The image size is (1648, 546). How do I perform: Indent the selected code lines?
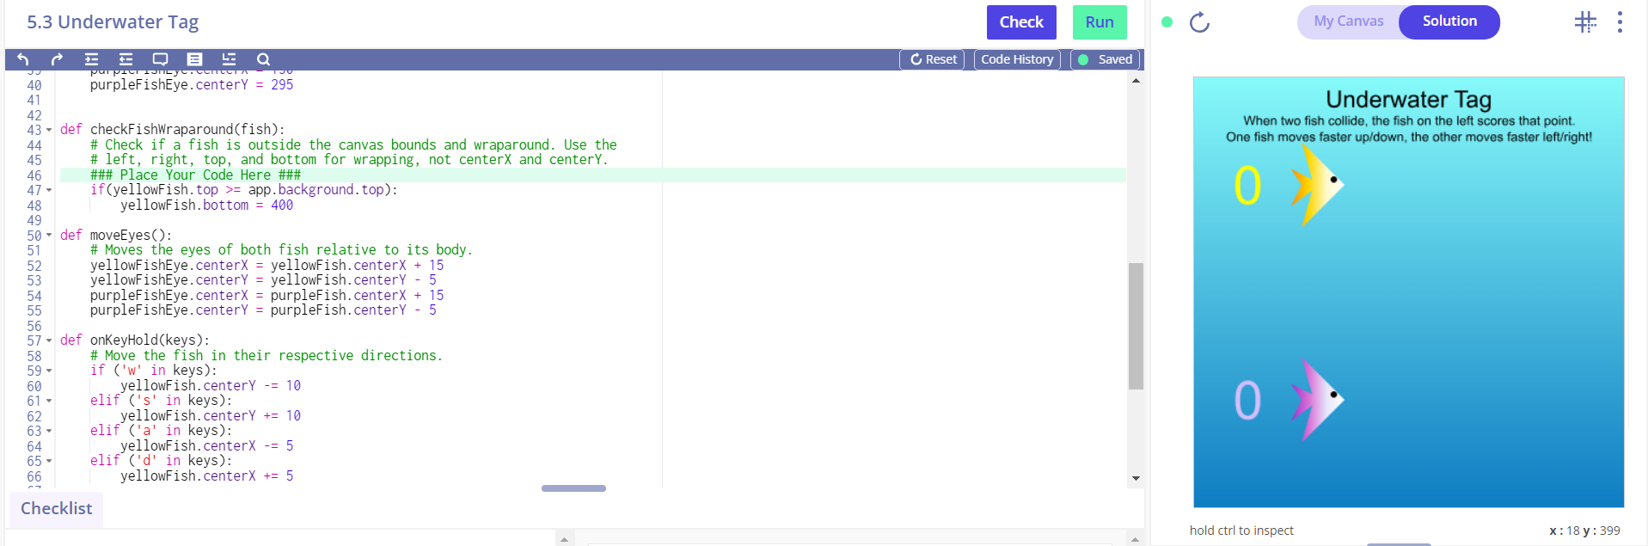tap(91, 59)
